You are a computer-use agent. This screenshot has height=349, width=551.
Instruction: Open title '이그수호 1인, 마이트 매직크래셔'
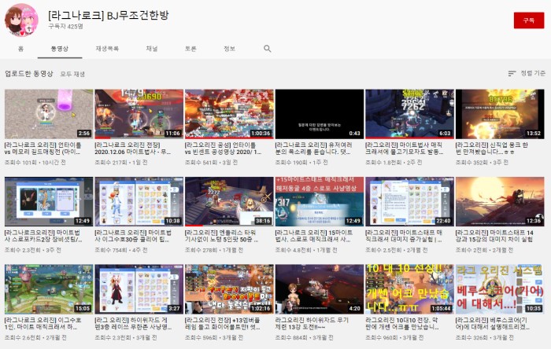click(x=43, y=324)
